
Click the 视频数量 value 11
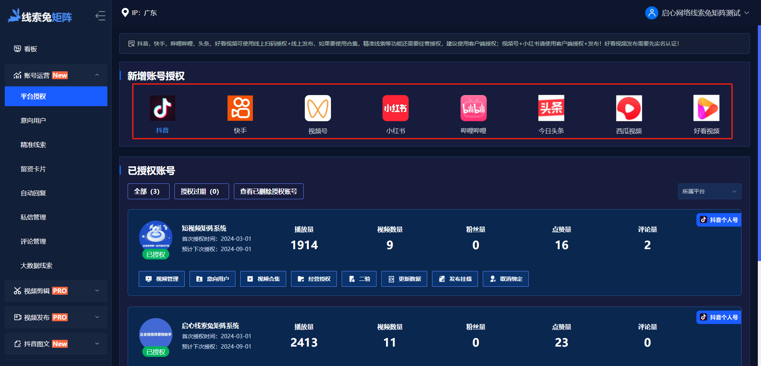(390, 343)
